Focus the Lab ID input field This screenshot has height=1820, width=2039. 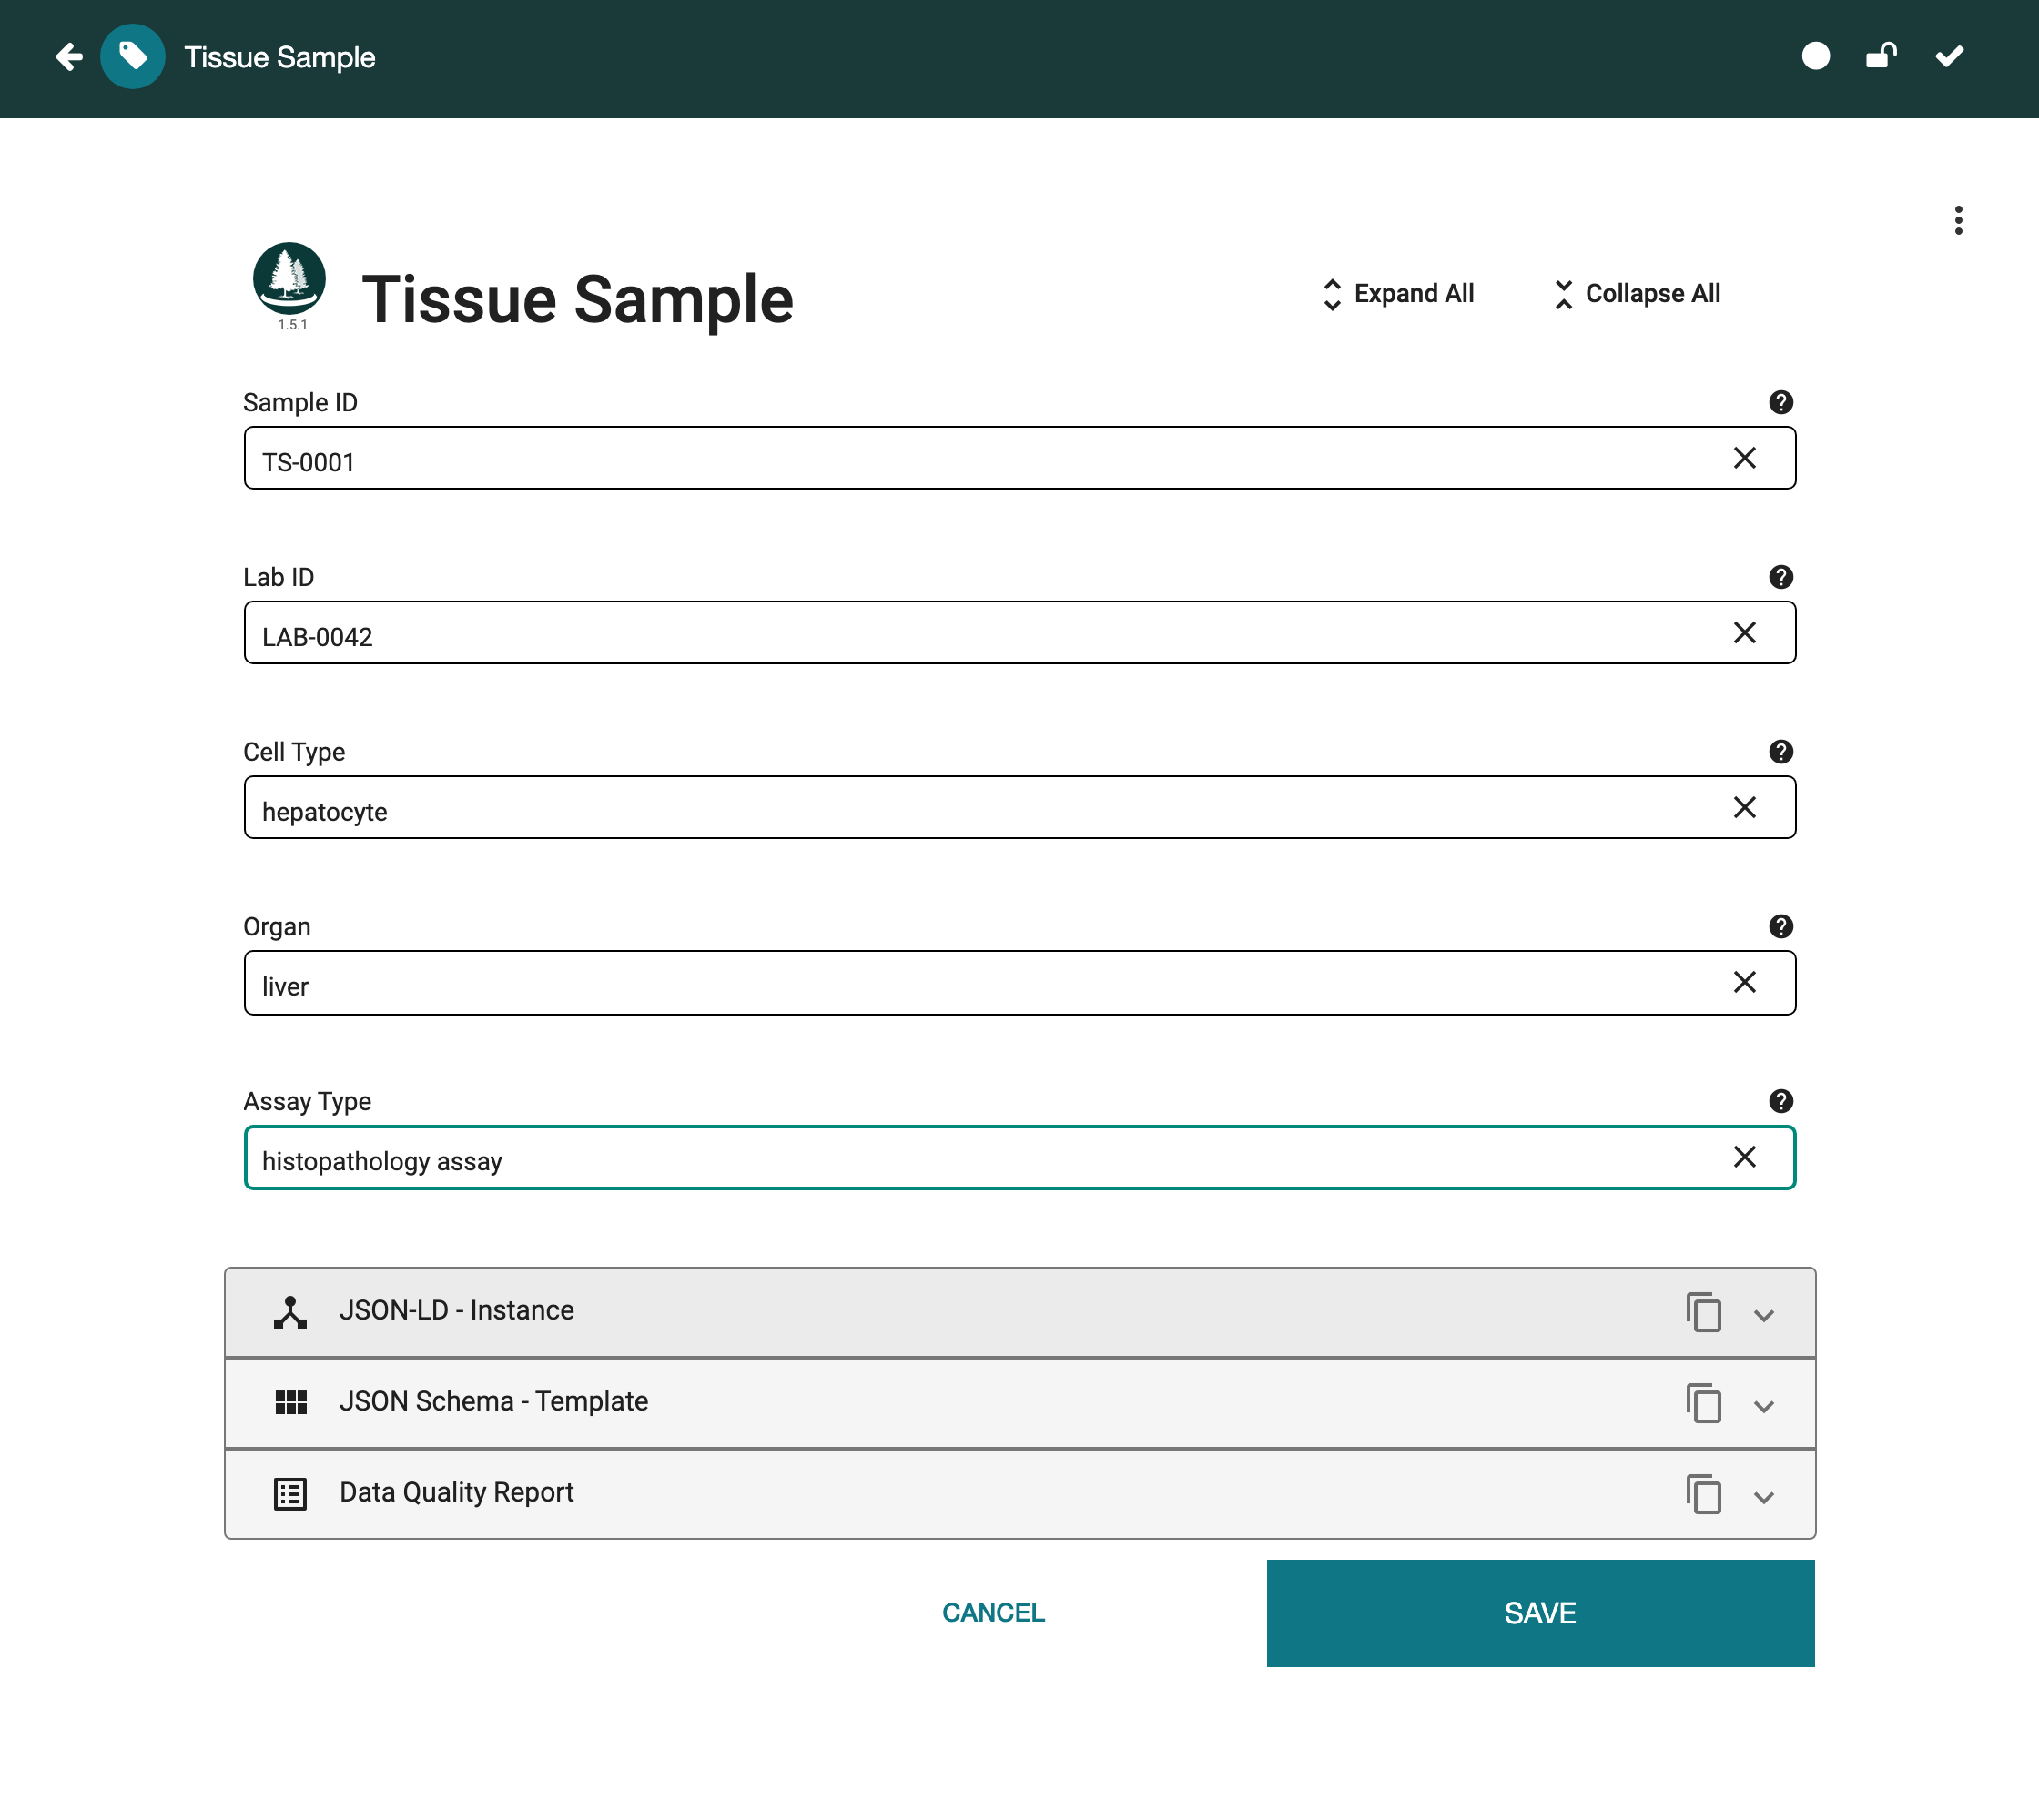(1019, 633)
